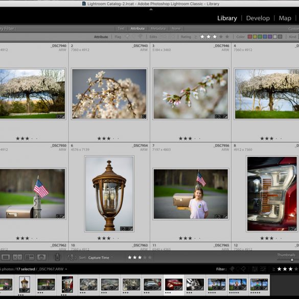Filter by blue color label

pos(265,37)
